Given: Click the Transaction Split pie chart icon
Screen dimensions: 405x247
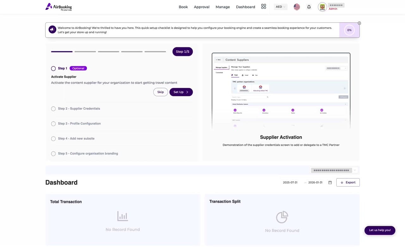Looking at the screenshot, I should pyautogui.click(x=282, y=217).
